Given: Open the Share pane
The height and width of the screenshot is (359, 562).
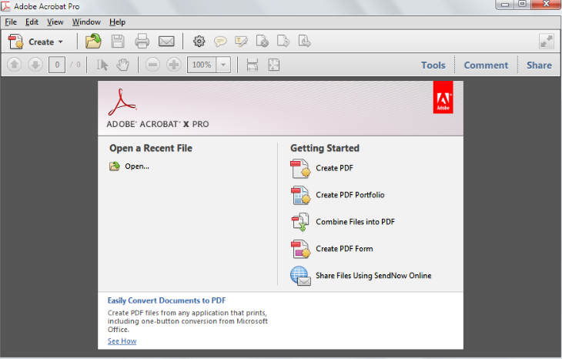Looking at the screenshot, I should tap(539, 65).
